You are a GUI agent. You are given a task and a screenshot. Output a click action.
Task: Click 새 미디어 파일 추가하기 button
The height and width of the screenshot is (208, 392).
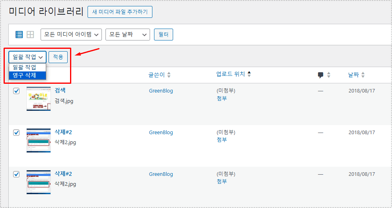(120, 12)
